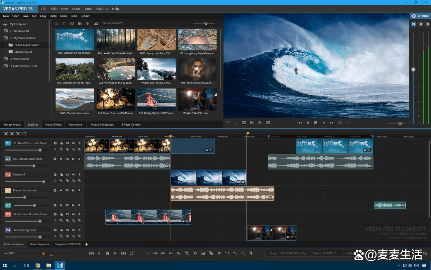Solo the Default Audio Track
The height and width of the screenshot is (270, 431).
tap(79, 159)
